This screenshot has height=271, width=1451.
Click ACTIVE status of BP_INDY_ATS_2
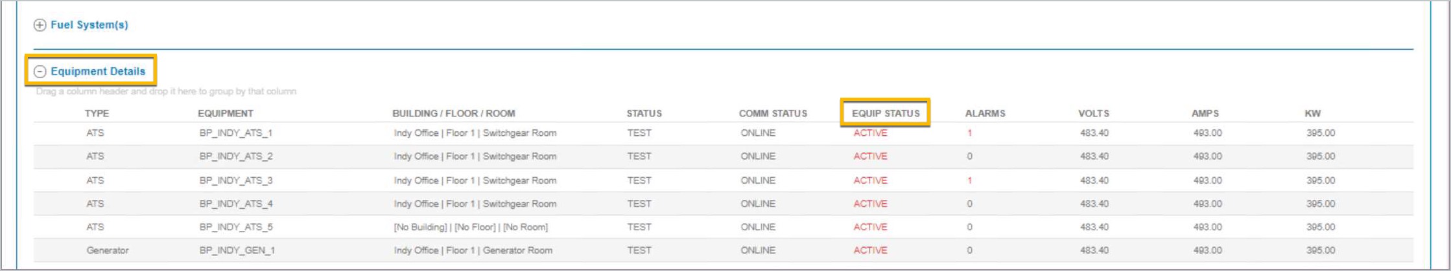(x=870, y=157)
